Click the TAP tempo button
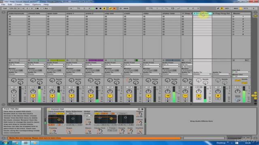259x145 pixels. [x=5, y=8]
